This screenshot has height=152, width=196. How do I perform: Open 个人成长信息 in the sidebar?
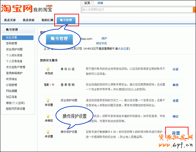[14, 55]
